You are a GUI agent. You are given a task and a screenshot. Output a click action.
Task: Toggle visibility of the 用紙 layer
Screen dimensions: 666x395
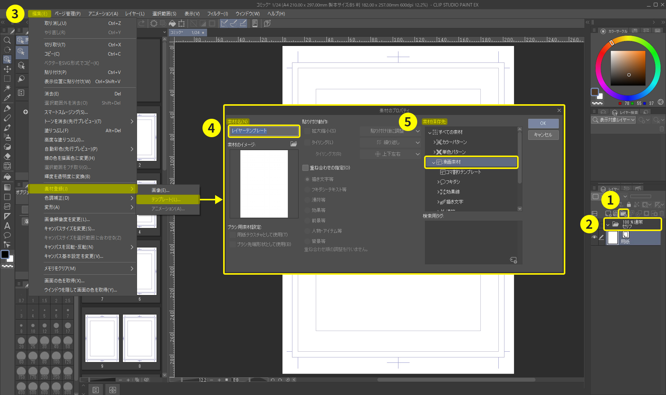point(594,238)
